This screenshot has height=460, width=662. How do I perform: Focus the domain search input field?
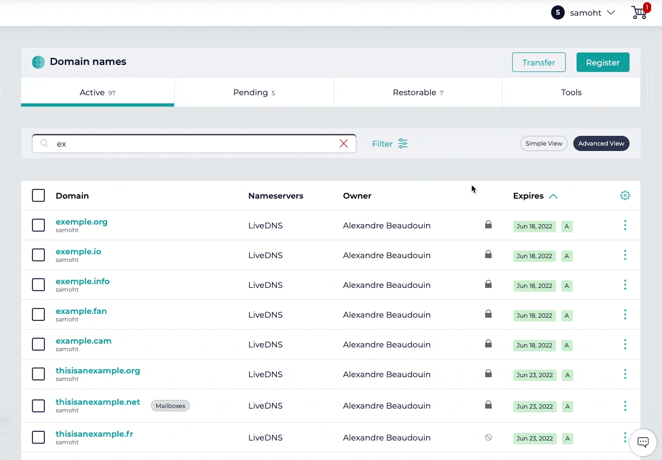[x=195, y=143]
